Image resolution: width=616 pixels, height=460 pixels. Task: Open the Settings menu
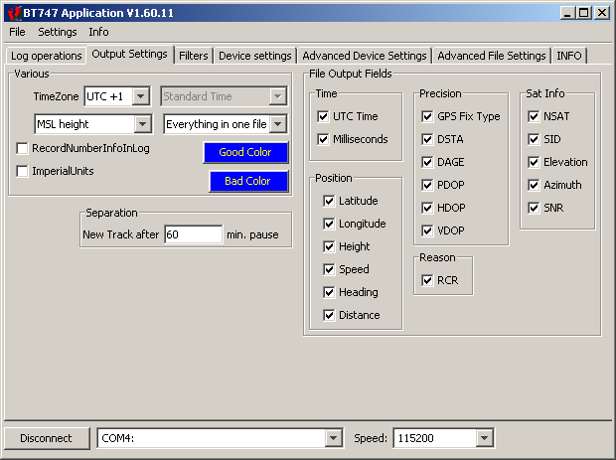(x=58, y=32)
